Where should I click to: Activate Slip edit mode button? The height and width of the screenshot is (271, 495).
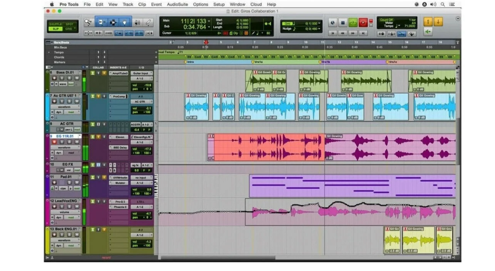click(x=55, y=29)
